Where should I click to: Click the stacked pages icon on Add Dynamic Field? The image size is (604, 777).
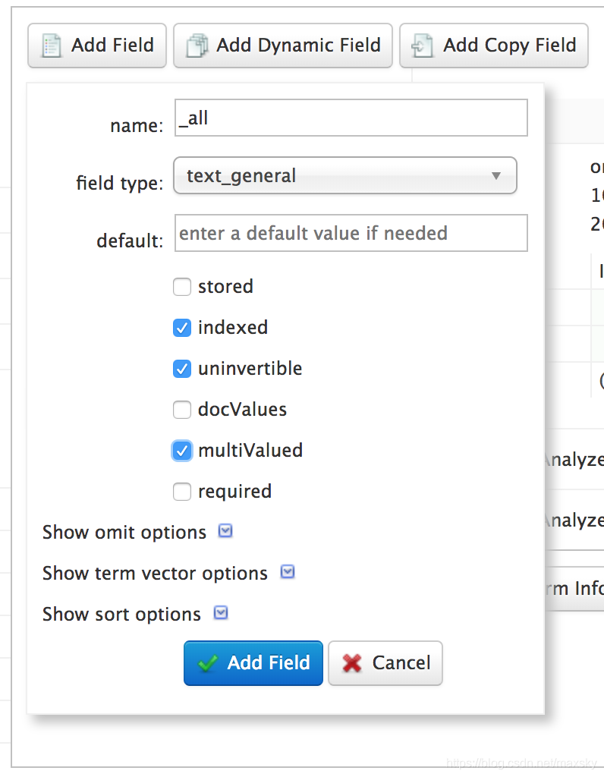[197, 46]
